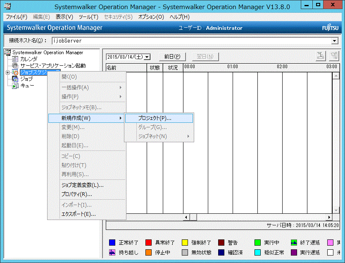Open the date picker dropdown arrow
345x263 pixels.
point(147,57)
